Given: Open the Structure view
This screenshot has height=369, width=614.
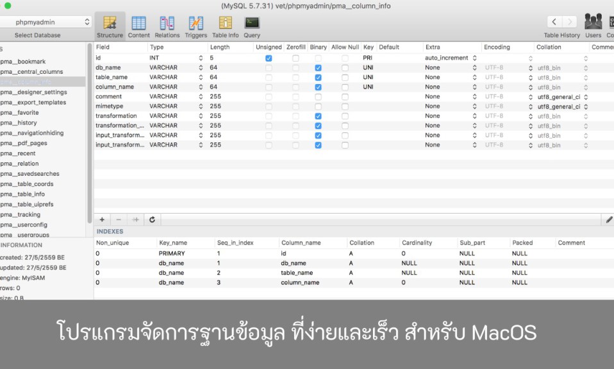Looking at the screenshot, I should click(x=110, y=27).
